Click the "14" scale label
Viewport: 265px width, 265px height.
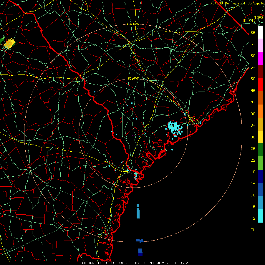(253, 184)
